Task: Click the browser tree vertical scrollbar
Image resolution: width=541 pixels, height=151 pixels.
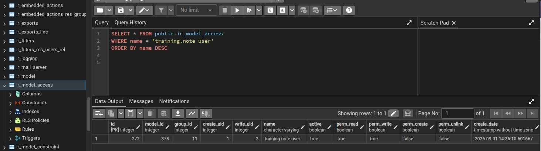Action: coord(88,114)
